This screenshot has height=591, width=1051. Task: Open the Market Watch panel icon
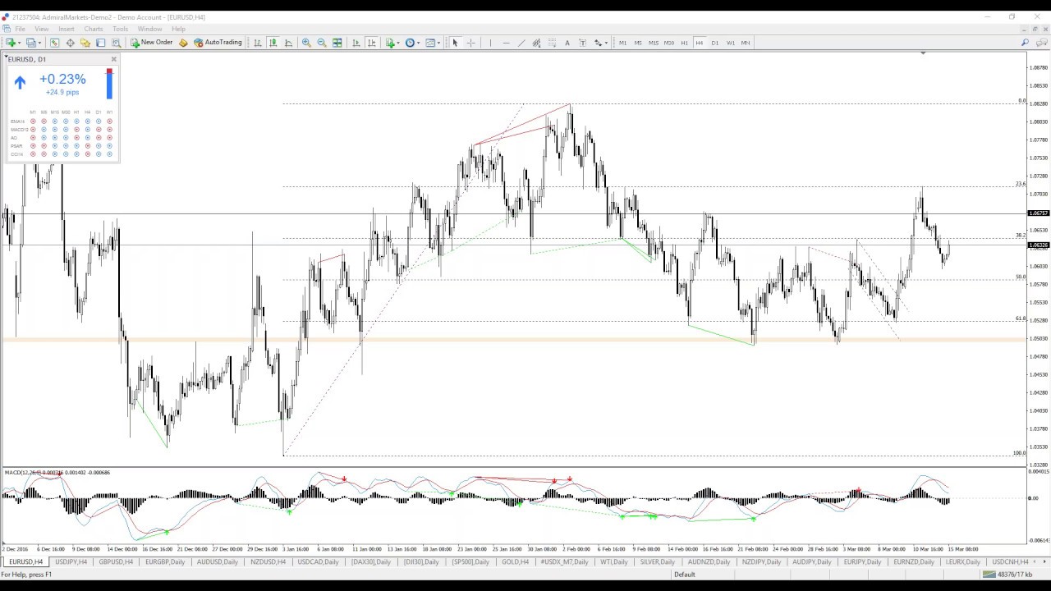click(54, 43)
